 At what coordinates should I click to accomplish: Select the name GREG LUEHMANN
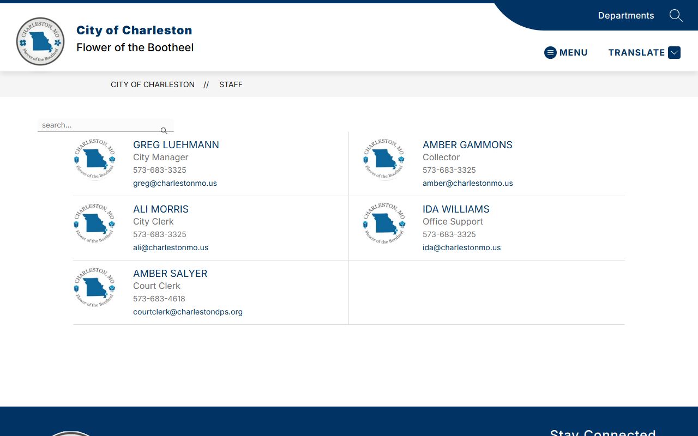click(176, 145)
